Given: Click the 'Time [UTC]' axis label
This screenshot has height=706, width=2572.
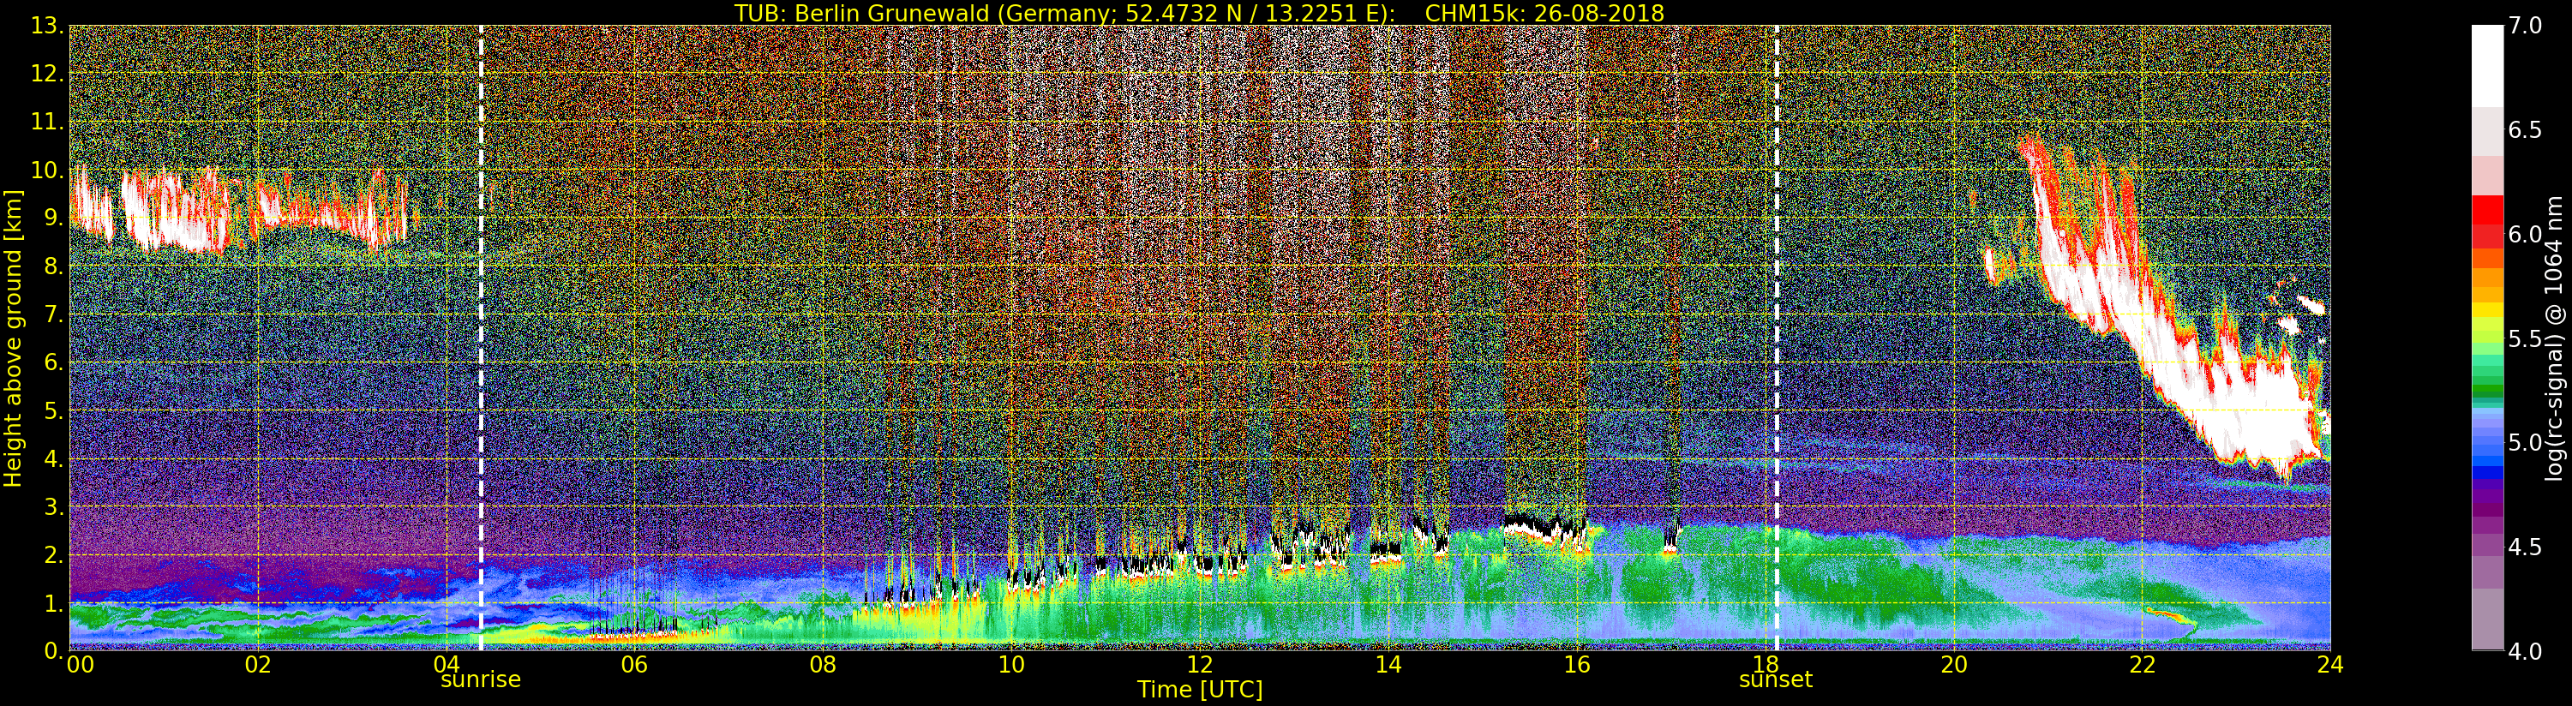Looking at the screenshot, I should tap(1200, 690).
